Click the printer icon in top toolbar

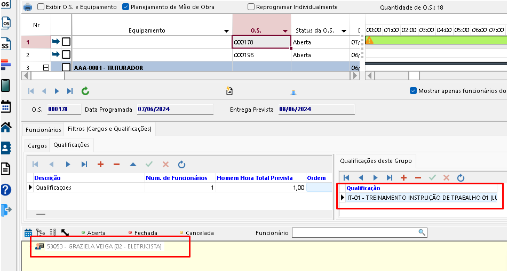(27, 7)
